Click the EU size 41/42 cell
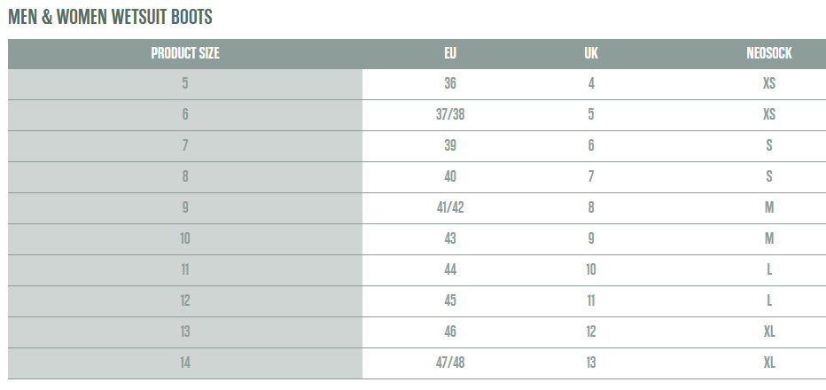The width and height of the screenshot is (826, 390). pyautogui.click(x=450, y=208)
